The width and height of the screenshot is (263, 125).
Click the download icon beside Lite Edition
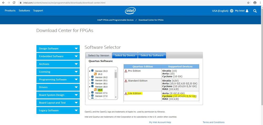pos(126,93)
